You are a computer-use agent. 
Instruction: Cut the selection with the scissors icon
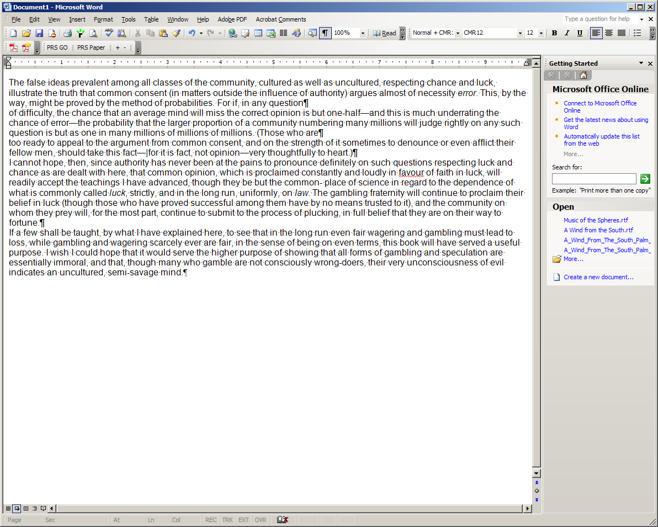coord(137,33)
